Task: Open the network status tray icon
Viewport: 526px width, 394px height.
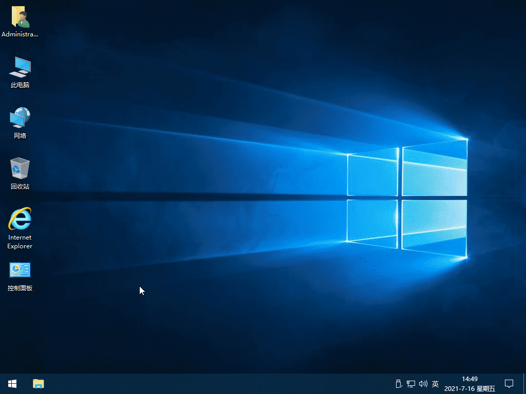Action: click(410, 384)
